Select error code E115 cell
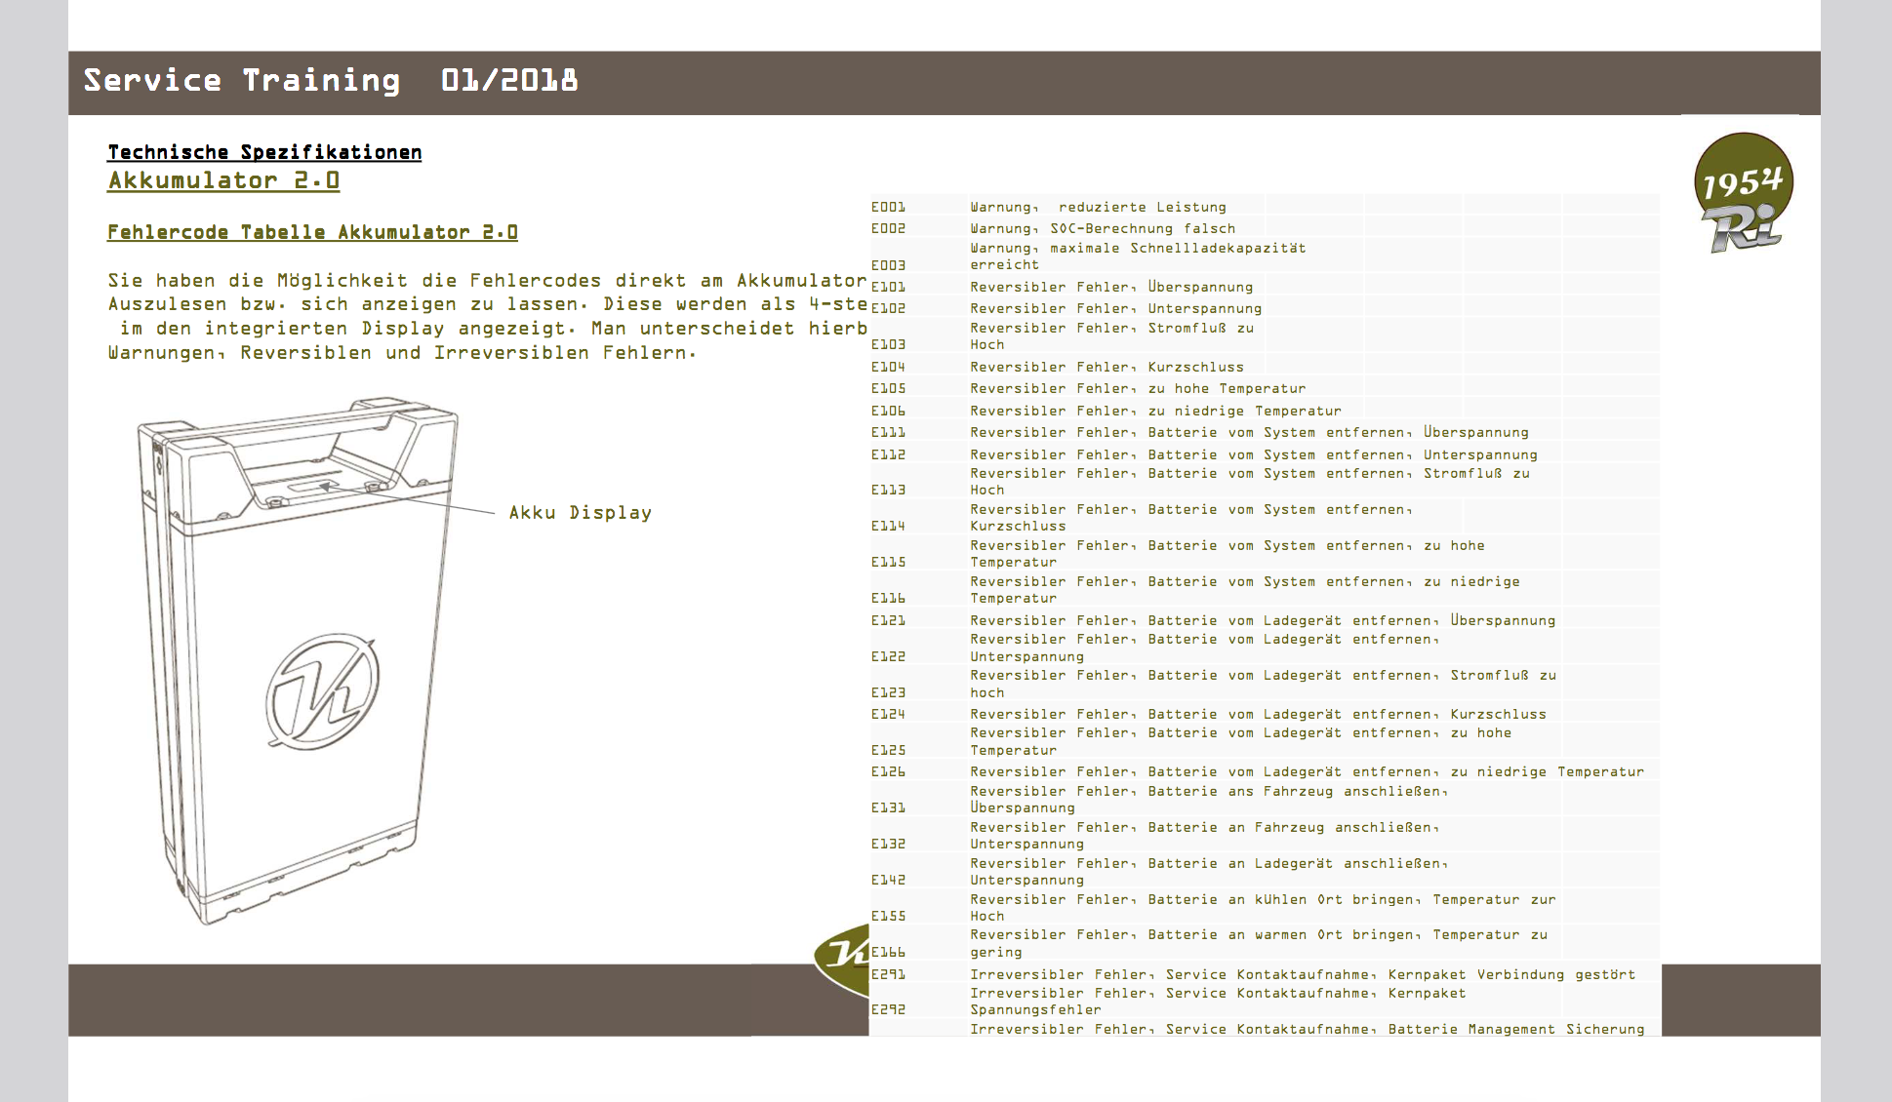This screenshot has height=1102, width=1892. tap(888, 562)
